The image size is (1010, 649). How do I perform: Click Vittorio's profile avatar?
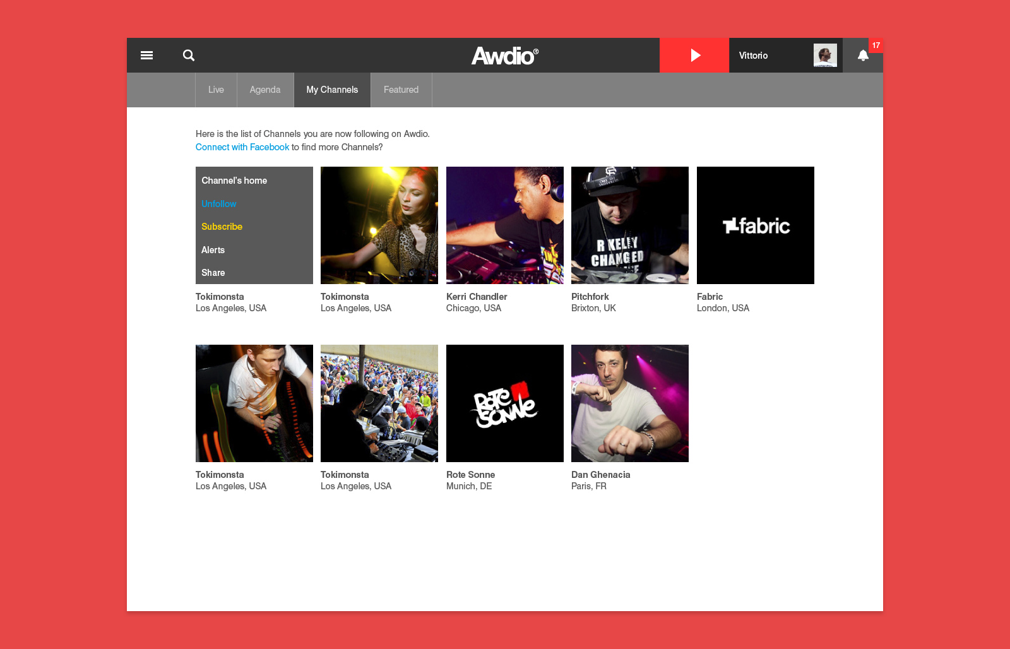(825, 56)
